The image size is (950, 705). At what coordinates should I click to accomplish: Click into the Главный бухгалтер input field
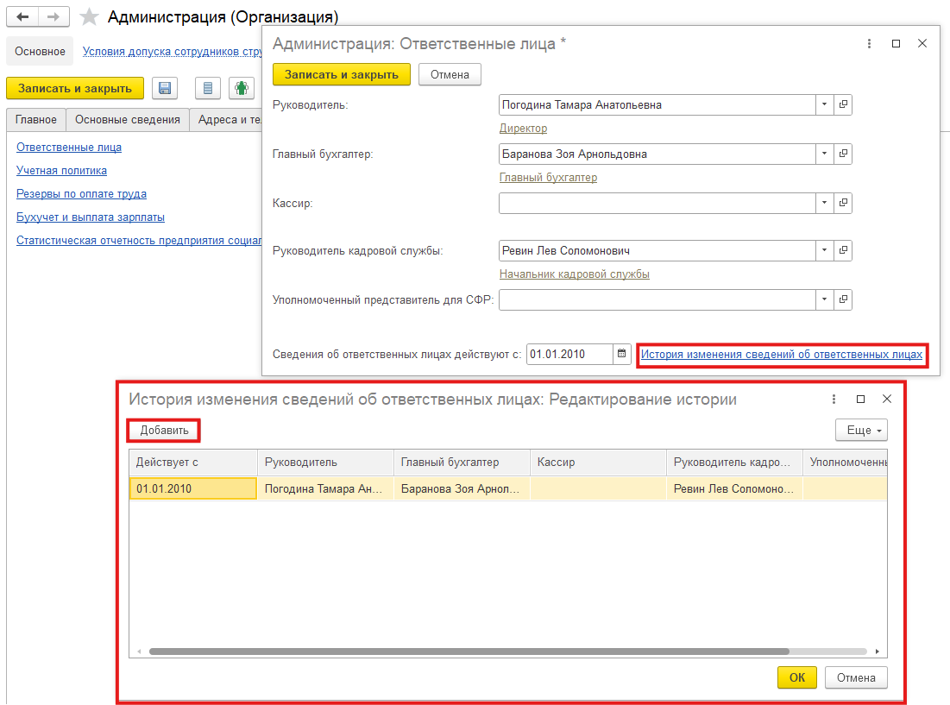tap(657, 154)
